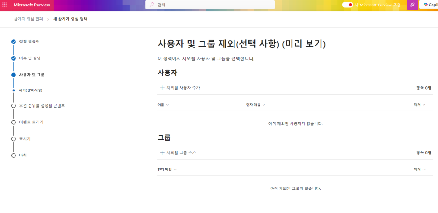438x213 pixels.
Task: Open the app launcher waffle icon
Action: [x=5, y=5]
